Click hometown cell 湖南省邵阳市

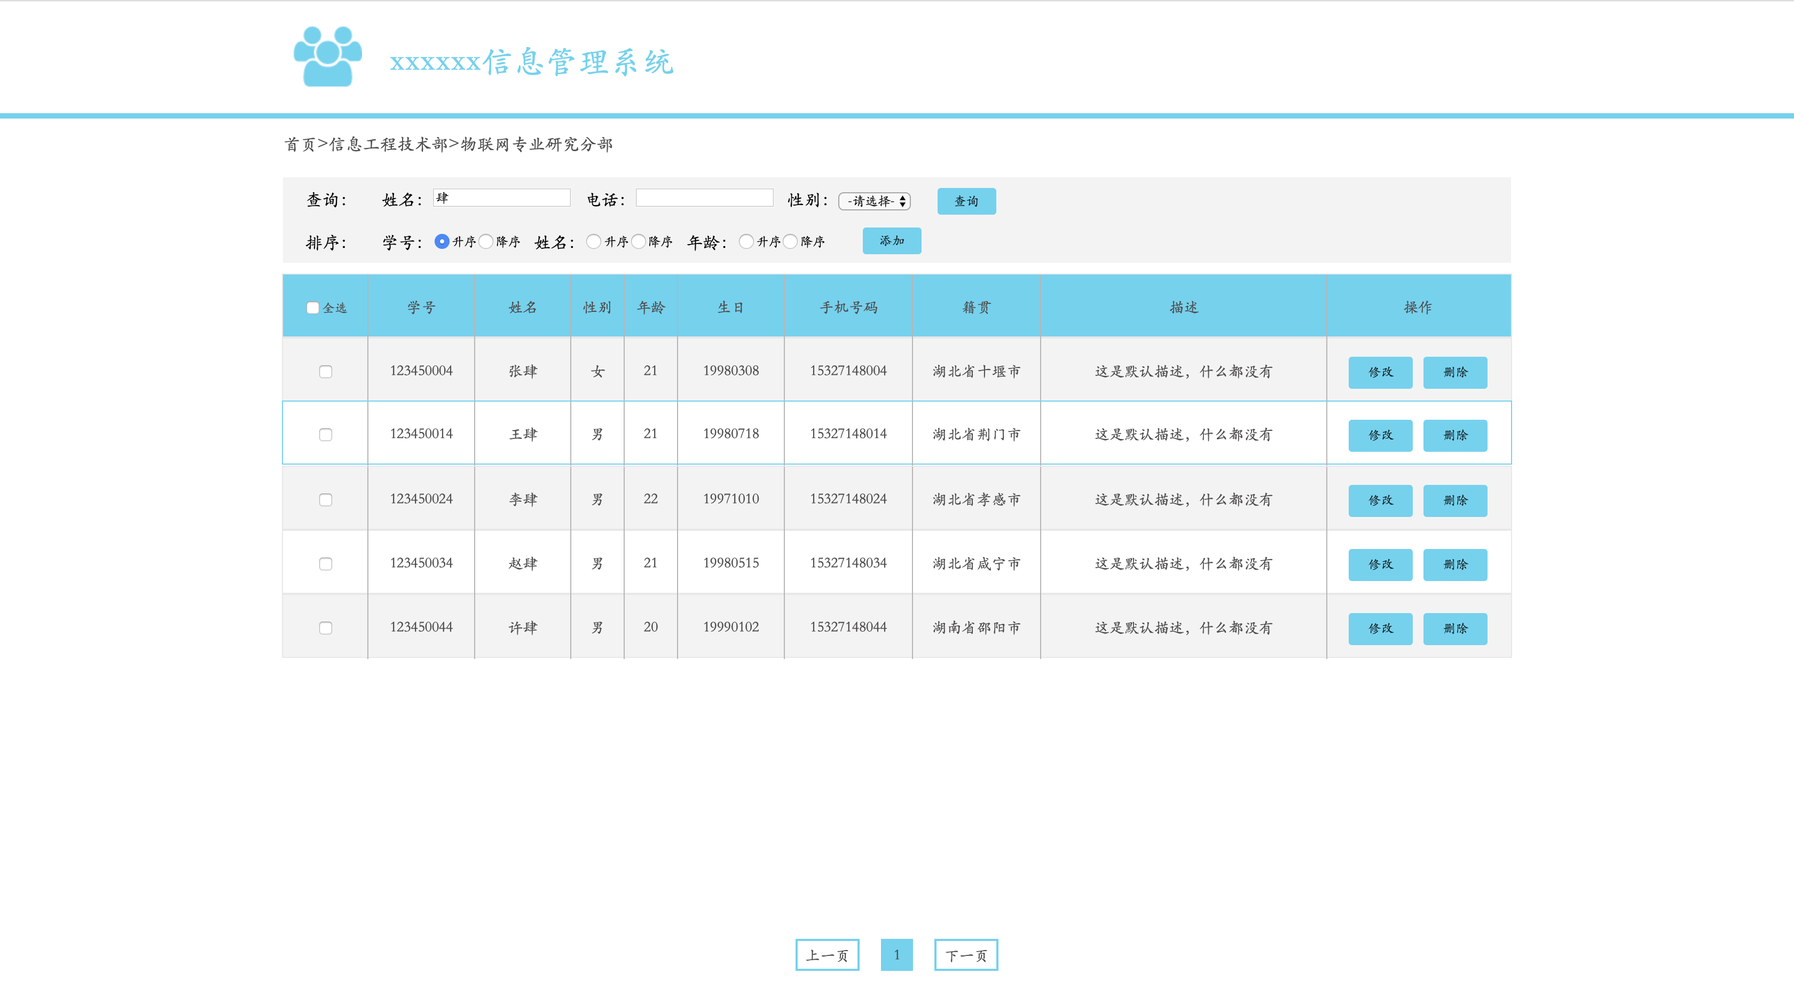(977, 627)
